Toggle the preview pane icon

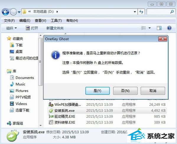[x=159, y=28]
